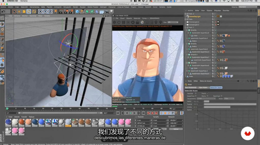Image resolution: width=260 pixels, height=145 pixels.
Task: Toggle the Previo checkbox
Action: pos(207,93)
